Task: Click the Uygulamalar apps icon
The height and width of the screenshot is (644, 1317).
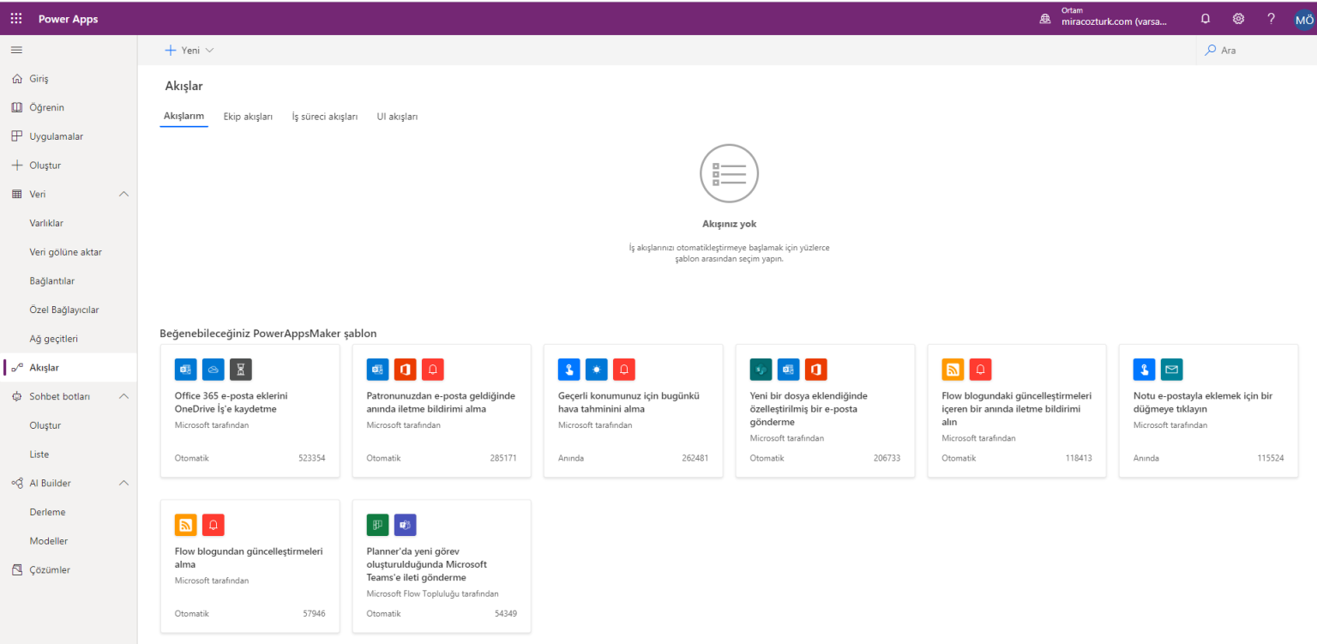Action: point(16,136)
